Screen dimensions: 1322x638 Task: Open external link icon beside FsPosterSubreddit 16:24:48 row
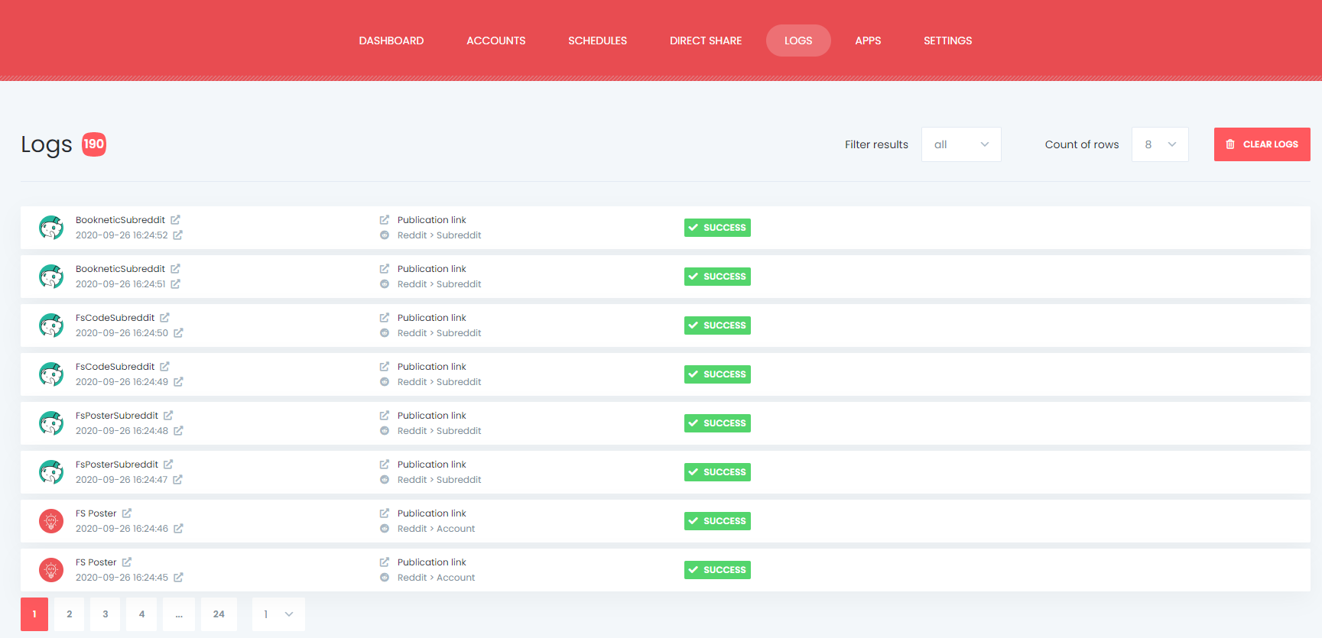click(168, 415)
